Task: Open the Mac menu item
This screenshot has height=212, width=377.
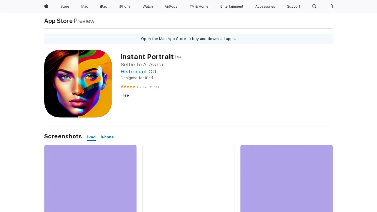Action: (x=85, y=6)
